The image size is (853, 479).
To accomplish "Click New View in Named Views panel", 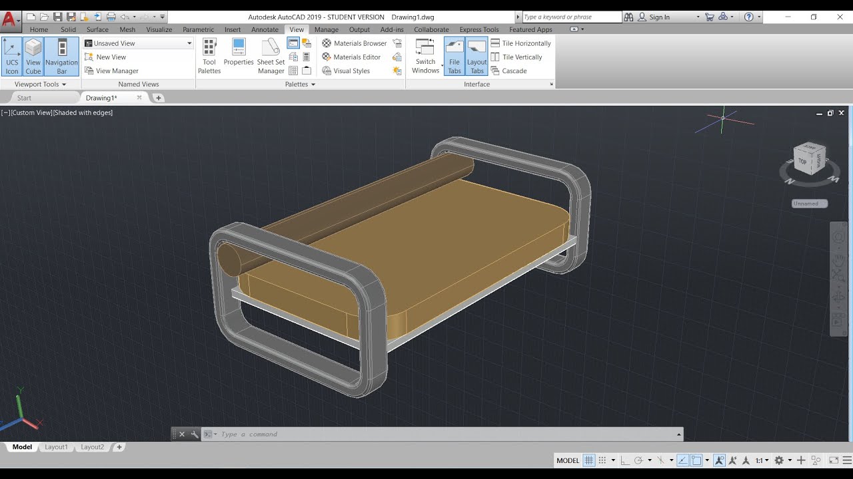I will point(105,57).
